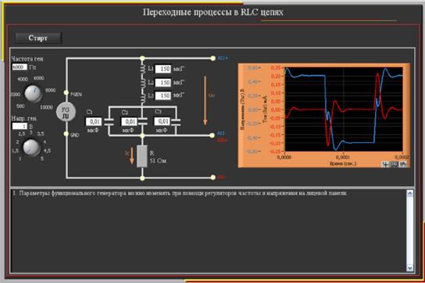Screen dimensions: 425x283
Task: Click the waveform graph plot area
Action: (344, 109)
